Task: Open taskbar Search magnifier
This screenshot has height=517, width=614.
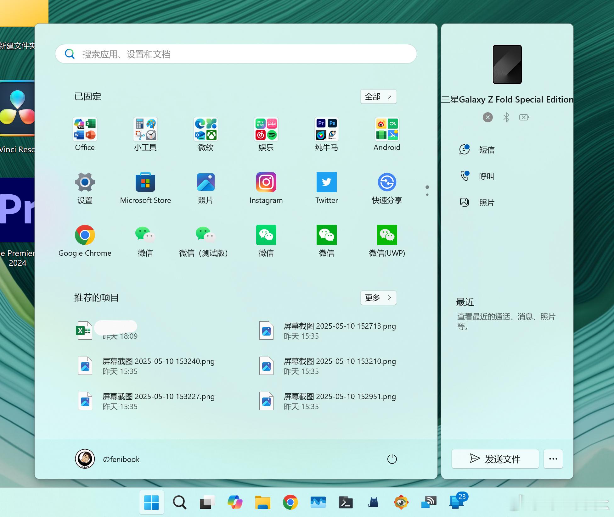Action: (x=179, y=502)
